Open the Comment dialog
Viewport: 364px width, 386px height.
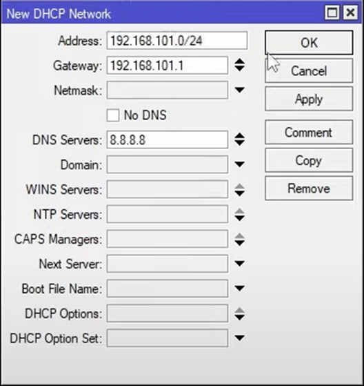(x=309, y=132)
